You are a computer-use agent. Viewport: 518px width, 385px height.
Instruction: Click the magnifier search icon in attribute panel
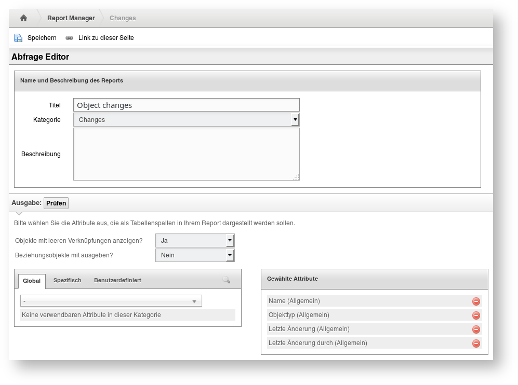(226, 280)
